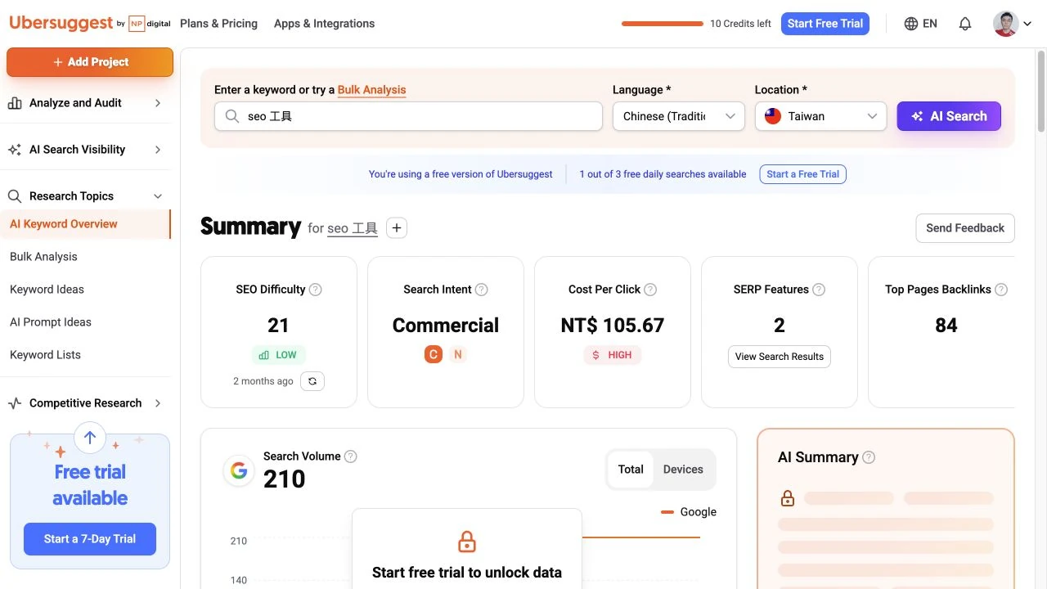This screenshot has height=589, width=1047.
Task: Open the EN language selector
Action: [x=921, y=24]
